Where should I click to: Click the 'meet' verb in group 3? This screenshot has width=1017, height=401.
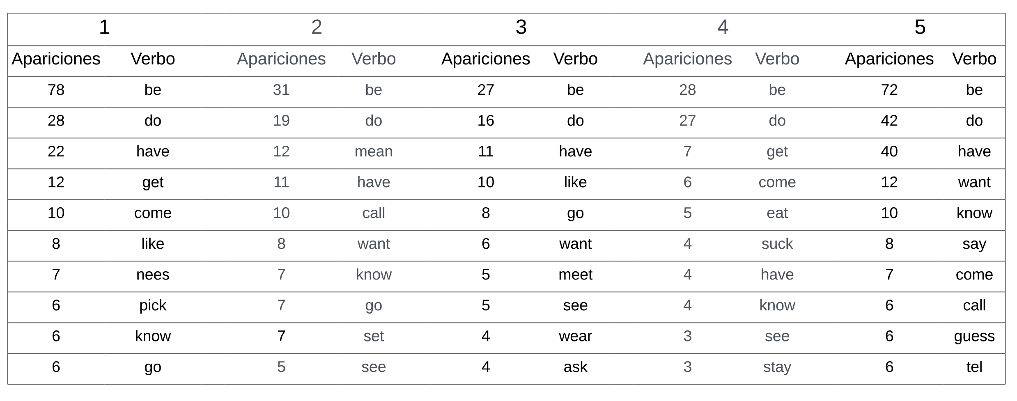pos(575,275)
